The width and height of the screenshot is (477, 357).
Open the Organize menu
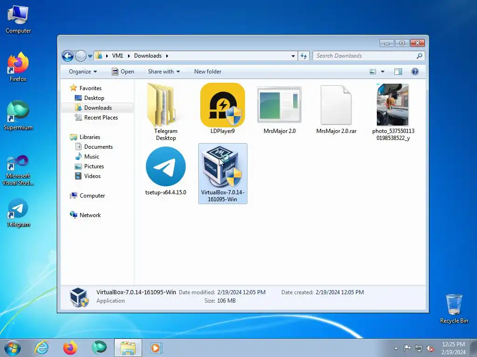[x=83, y=72]
